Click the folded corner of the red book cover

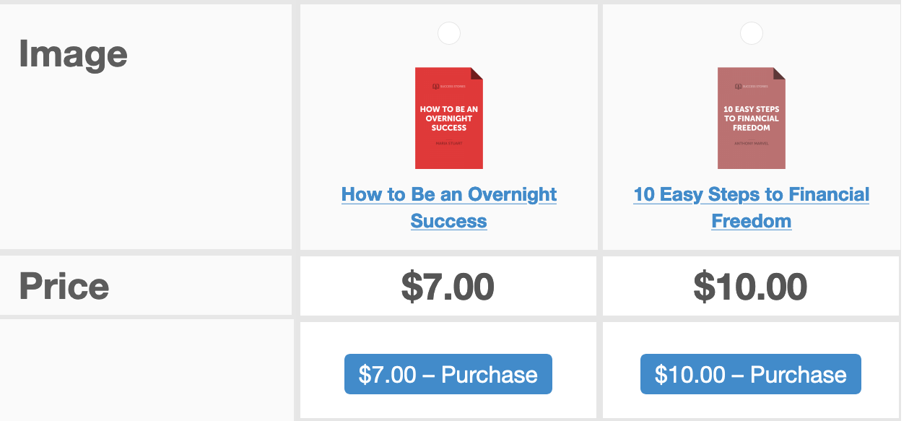[477, 73]
